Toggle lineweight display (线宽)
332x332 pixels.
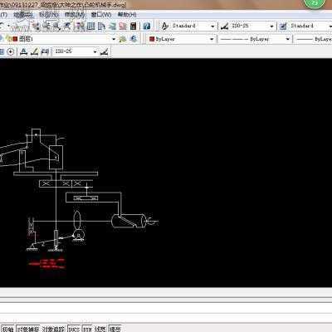point(100,329)
